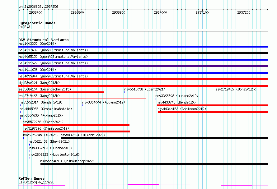Viewport: 277px width, 189px height.
Task: Open nsv2806223 (Huddleston2016) label
Action: [x=54, y=154]
